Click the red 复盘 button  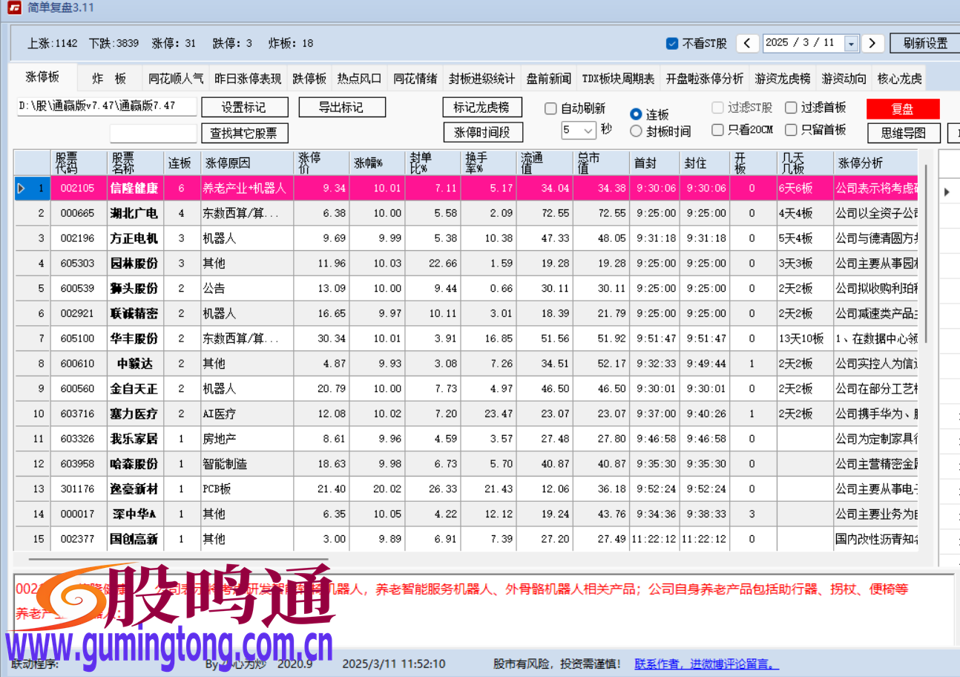[x=903, y=108]
